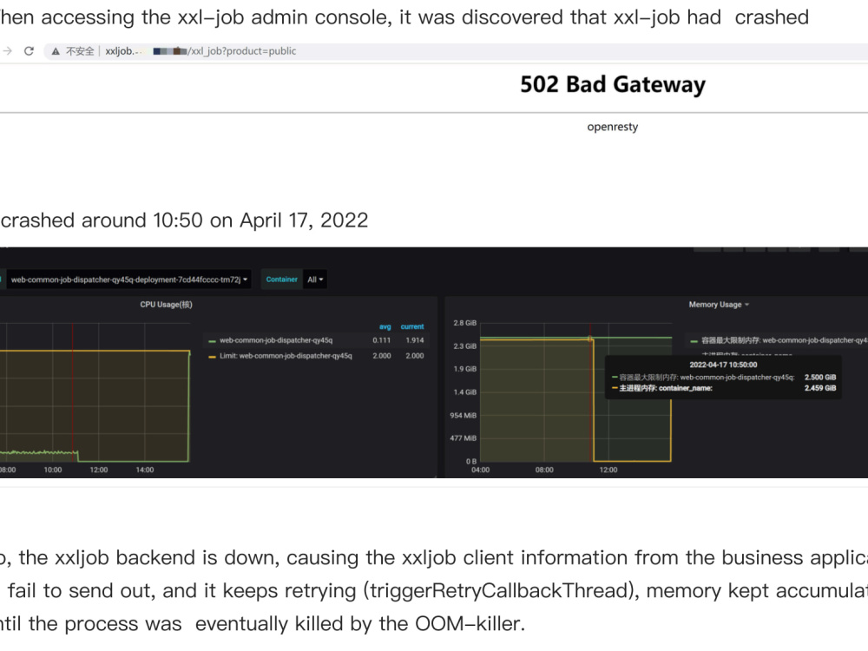Click the browser forward arrow

pos(7,51)
